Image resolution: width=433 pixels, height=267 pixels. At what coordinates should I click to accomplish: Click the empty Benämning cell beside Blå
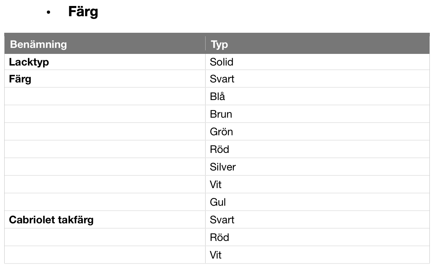click(105, 97)
